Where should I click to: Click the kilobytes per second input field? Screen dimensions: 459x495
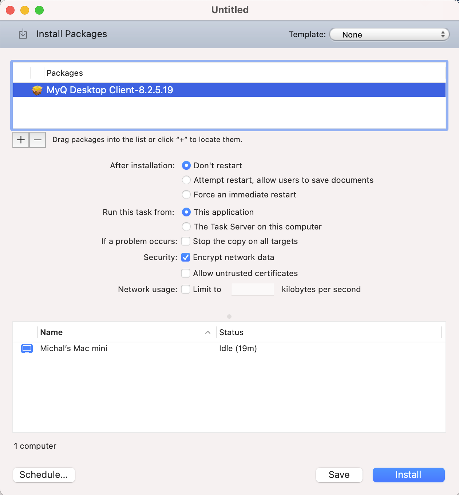coord(252,289)
